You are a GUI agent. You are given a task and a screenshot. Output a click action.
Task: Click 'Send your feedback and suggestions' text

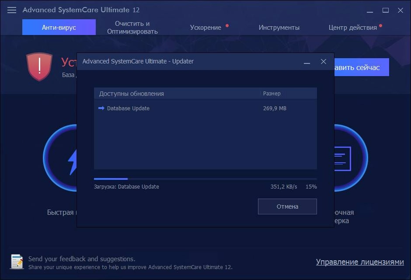click(82, 259)
